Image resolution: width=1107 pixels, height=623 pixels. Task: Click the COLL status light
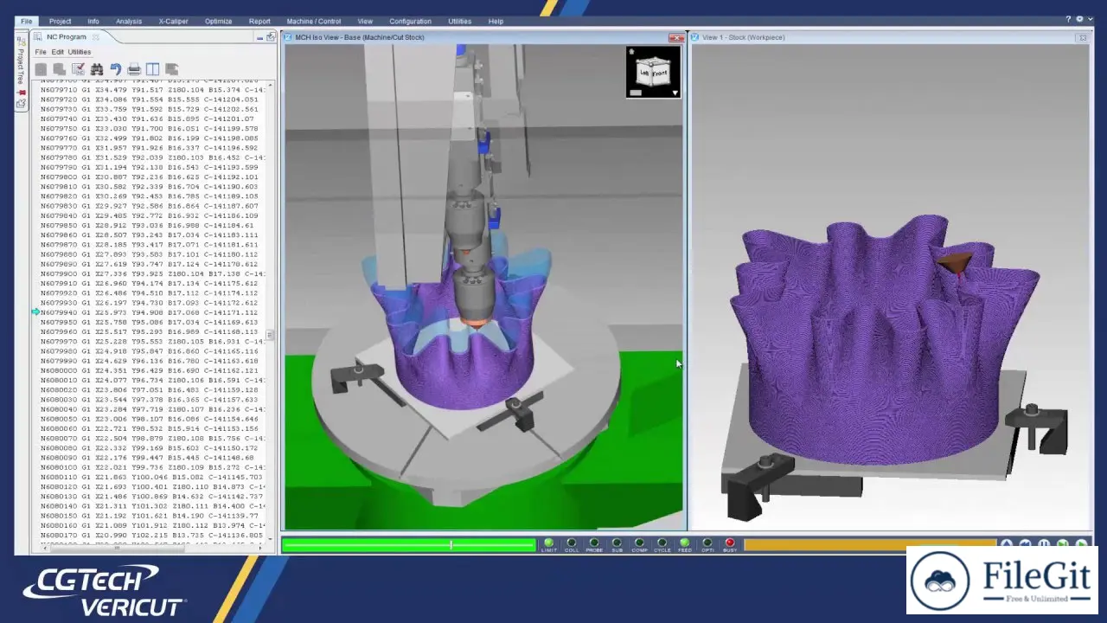pos(571,543)
